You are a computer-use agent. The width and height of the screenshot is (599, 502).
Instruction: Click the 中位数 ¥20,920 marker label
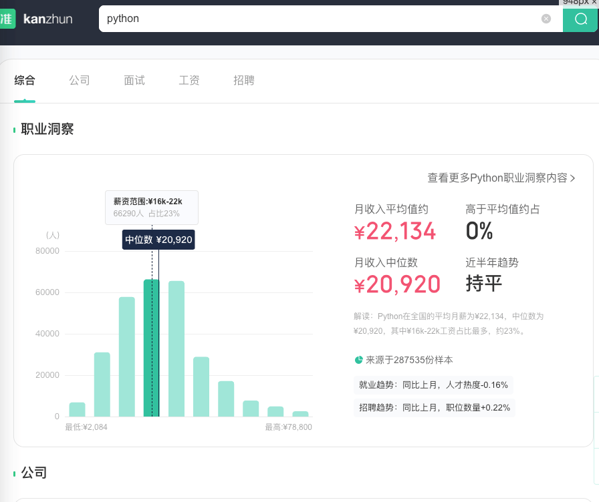click(x=158, y=239)
